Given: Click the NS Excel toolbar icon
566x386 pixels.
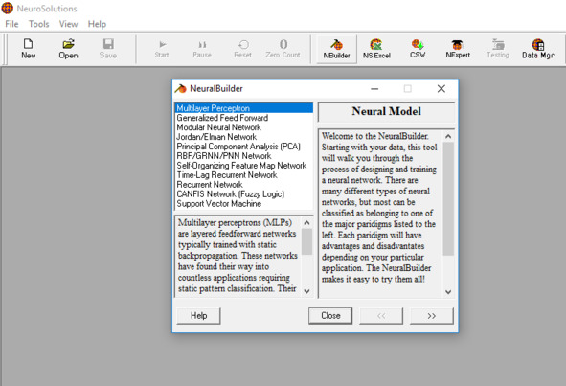Looking at the screenshot, I should 376,49.
